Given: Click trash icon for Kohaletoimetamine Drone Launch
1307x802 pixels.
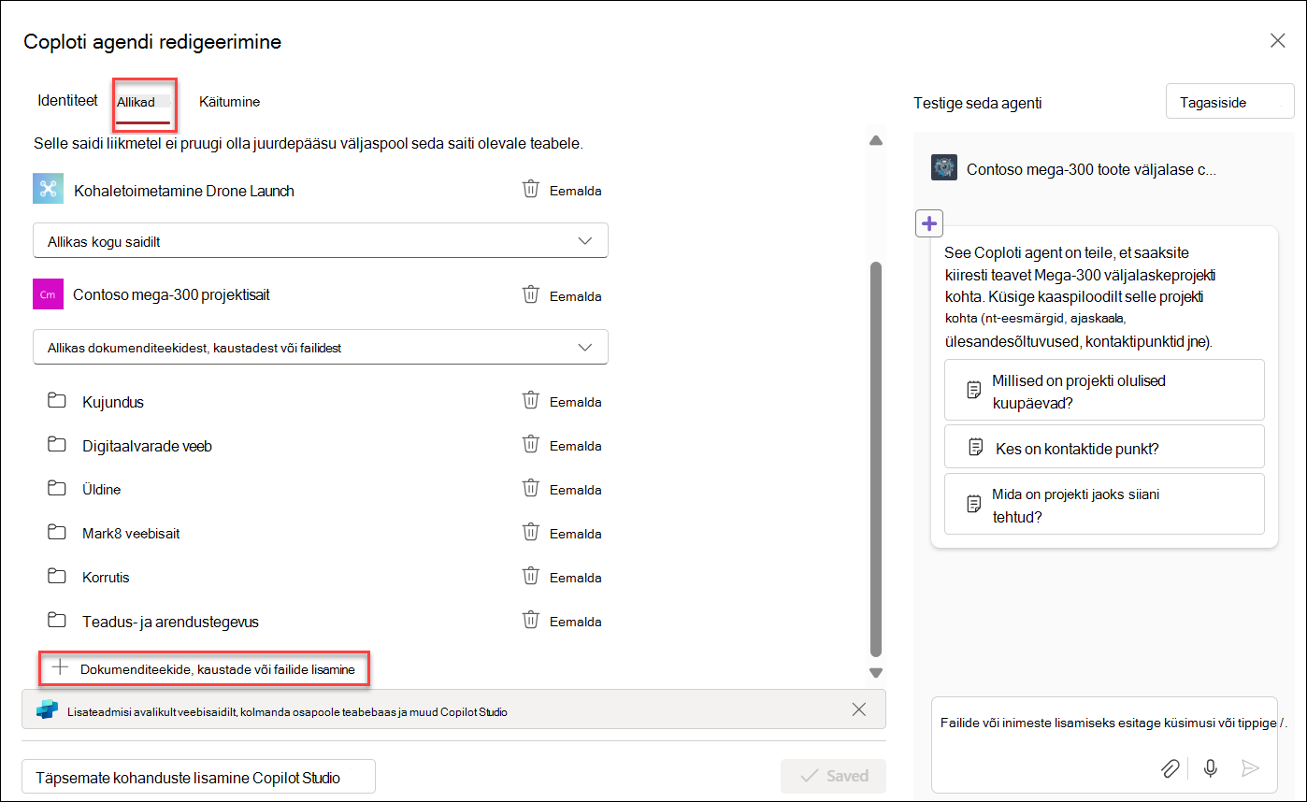Looking at the screenshot, I should (530, 190).
